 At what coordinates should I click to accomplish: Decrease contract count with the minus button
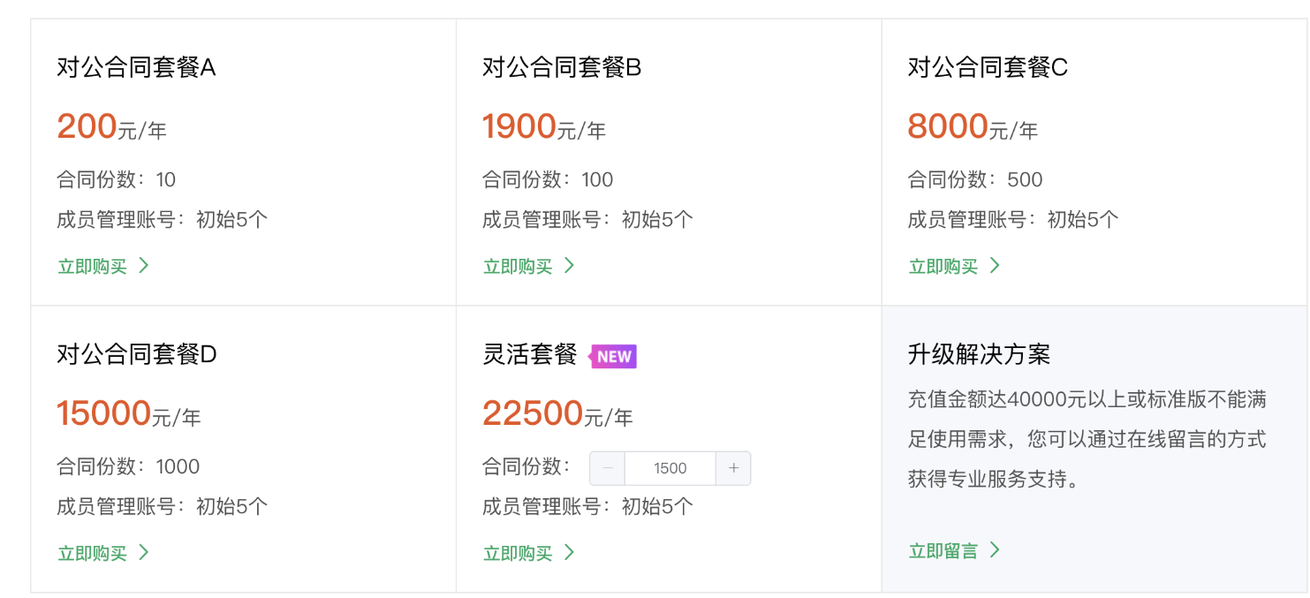coord(607,468)
